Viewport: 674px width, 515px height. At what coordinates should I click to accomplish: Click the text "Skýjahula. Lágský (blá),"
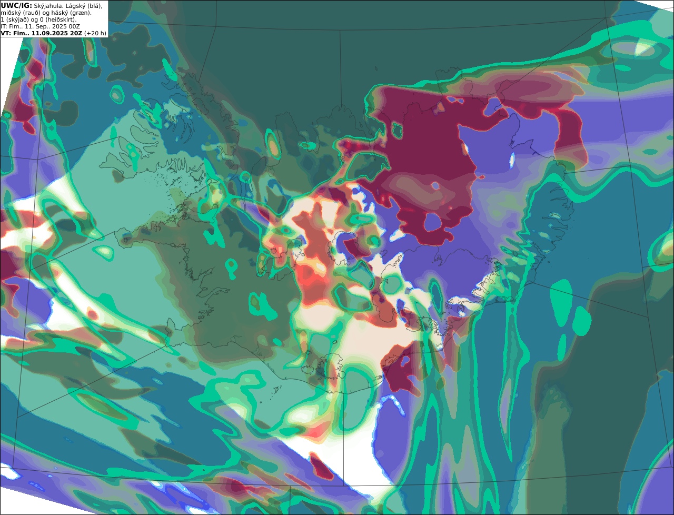(x=68, y=5)
